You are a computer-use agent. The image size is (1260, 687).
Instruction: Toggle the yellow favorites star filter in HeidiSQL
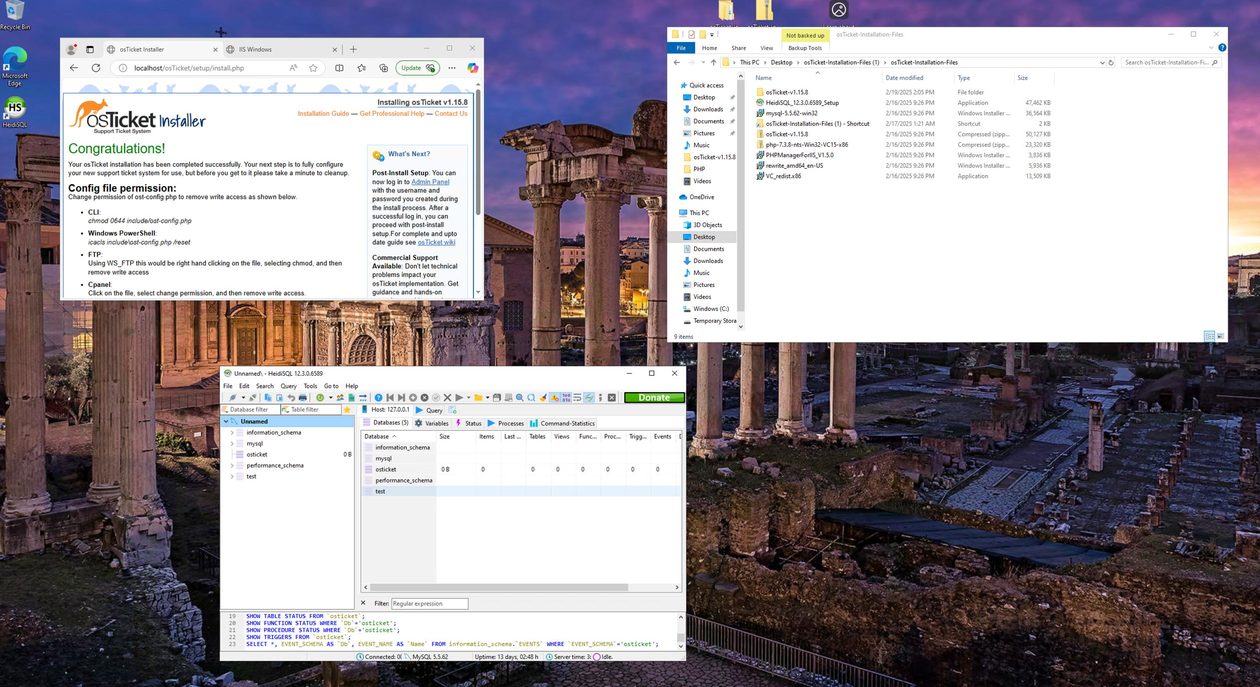[x=347, y=410]
